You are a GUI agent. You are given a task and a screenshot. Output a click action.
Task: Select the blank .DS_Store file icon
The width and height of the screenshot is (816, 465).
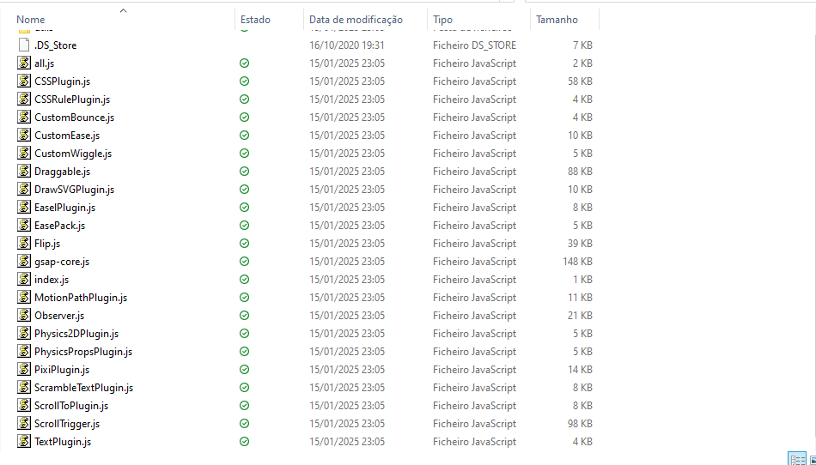[24, 45]
